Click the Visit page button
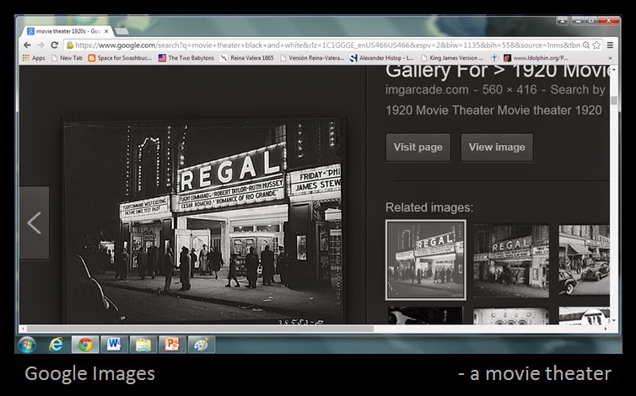The image size is (636, 396). pos(418,147)
